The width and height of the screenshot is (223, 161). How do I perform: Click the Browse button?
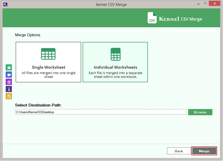pos(200,112)
